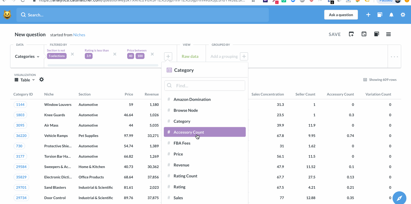The width and height of the screenshot is (411, 204).
Task: Select Accessory Count field in popup
Action: [x=205, y=132]
